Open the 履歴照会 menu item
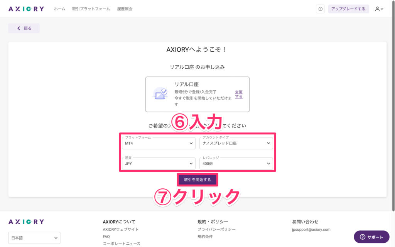Viewport: 395px width, 247px height. tap(125, 9)
